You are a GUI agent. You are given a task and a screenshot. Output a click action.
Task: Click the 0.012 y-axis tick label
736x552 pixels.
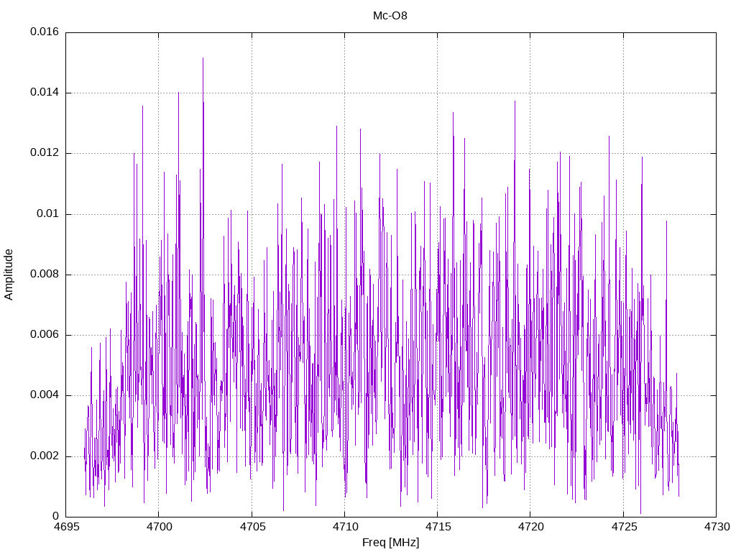pyautogui.click(x=45, y=153)
